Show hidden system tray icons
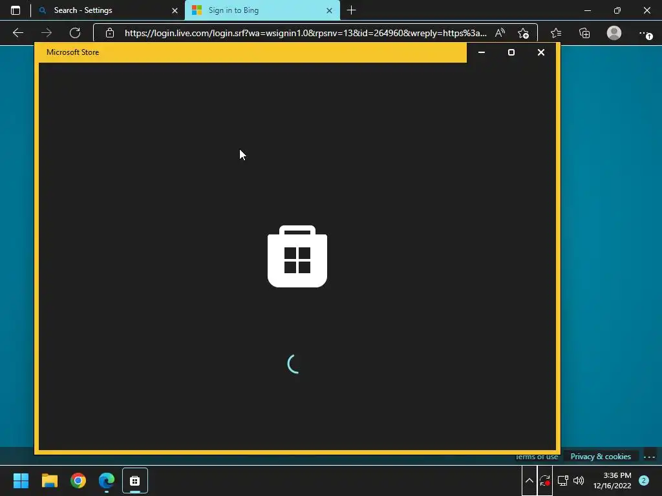This screenshot has height=496, width=662. click(x=529, y=480)
